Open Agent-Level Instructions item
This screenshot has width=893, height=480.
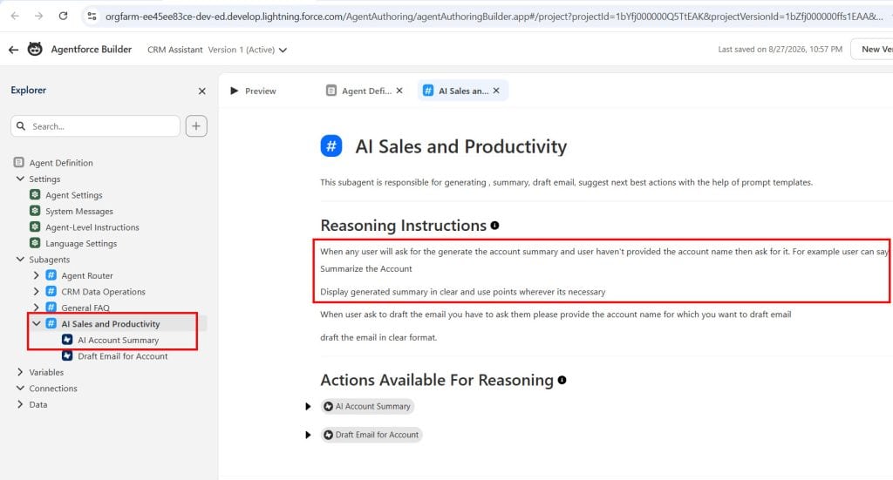[92, 226]
